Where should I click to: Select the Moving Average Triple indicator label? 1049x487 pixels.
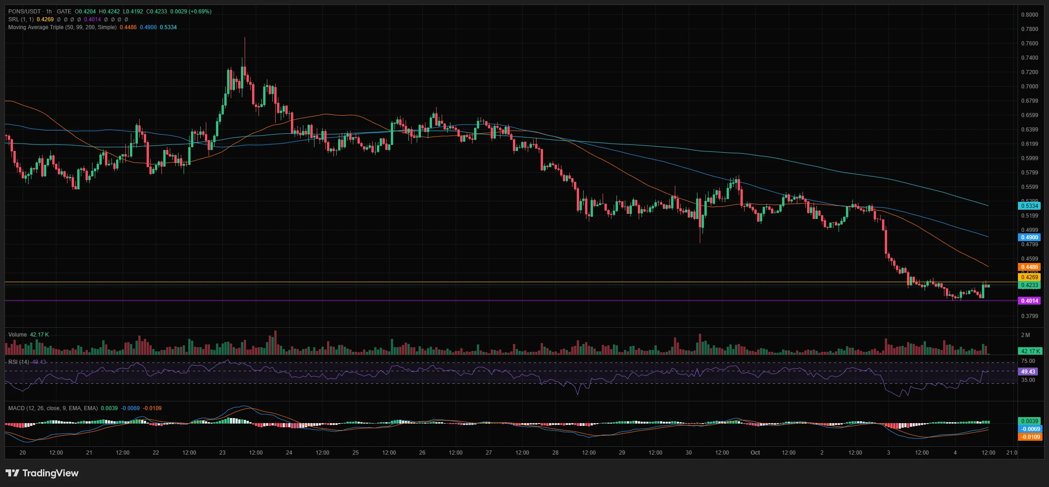[62, 27]
